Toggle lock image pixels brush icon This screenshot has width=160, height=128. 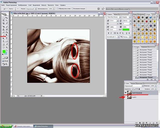pyautogui.click(x=135, y=89)
